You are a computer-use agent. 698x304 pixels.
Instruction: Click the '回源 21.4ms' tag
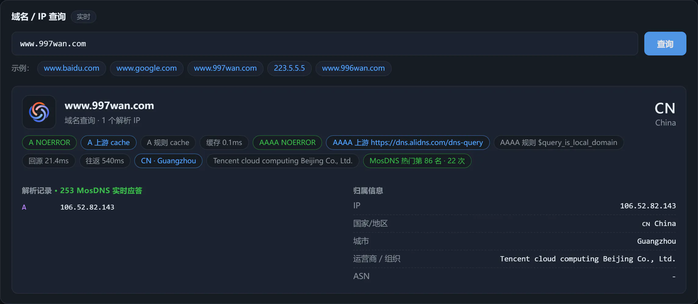tap(49, 161)
